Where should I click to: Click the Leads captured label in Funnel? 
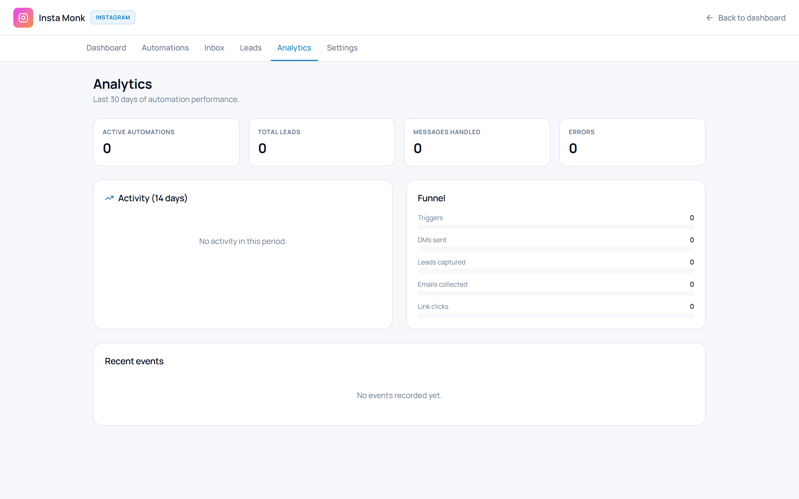click(x=441, y=262)
